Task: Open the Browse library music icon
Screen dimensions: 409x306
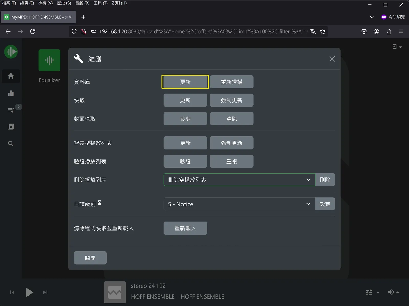Action: tap(11, 127)
